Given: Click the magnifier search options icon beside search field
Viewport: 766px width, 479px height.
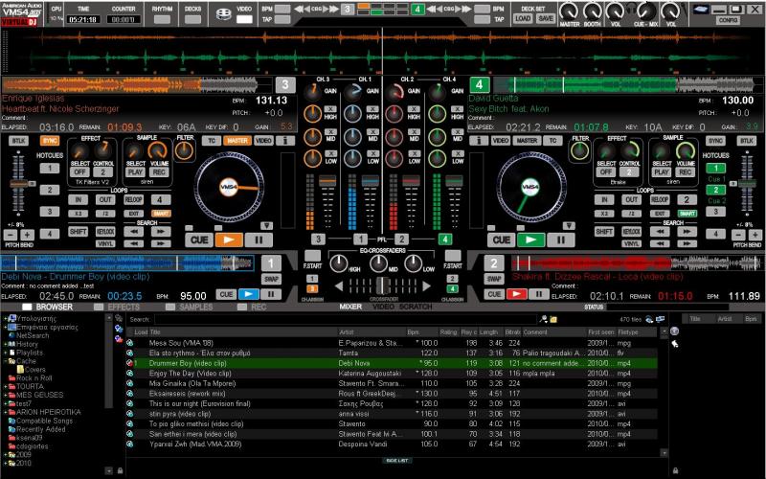Looking at the screenshot, I should click(x=543, y=319).
